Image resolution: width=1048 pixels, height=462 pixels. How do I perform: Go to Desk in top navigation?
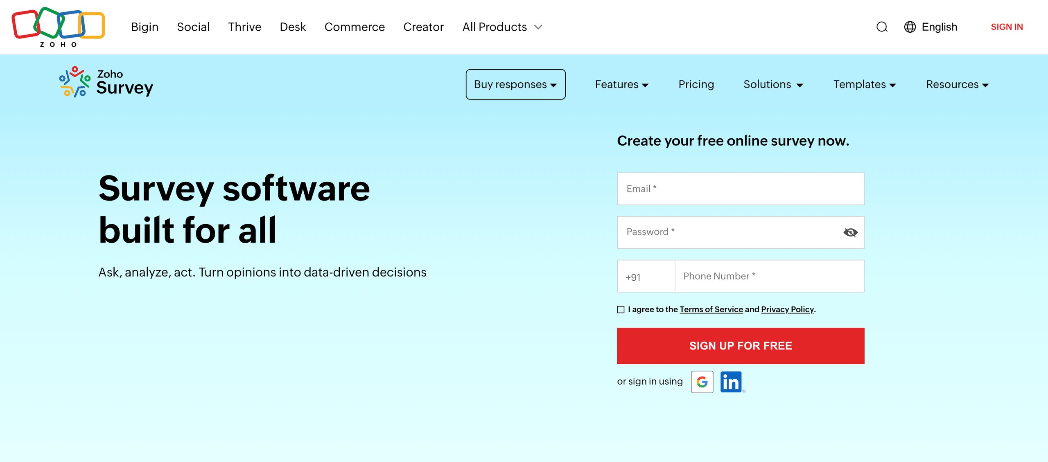click(293, 27)
